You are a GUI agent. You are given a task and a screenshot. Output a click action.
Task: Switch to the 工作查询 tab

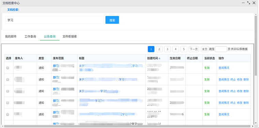click(30, 37)
